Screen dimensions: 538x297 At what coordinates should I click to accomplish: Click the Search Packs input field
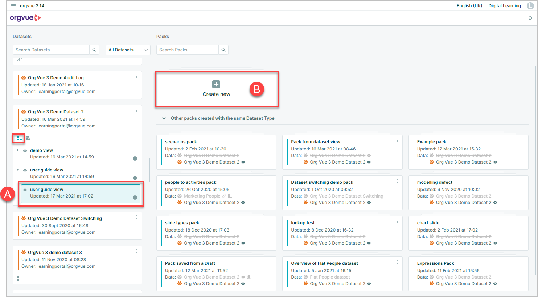click(x=188, y=50)
